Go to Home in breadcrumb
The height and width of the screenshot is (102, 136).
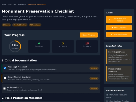pos(4,5)
